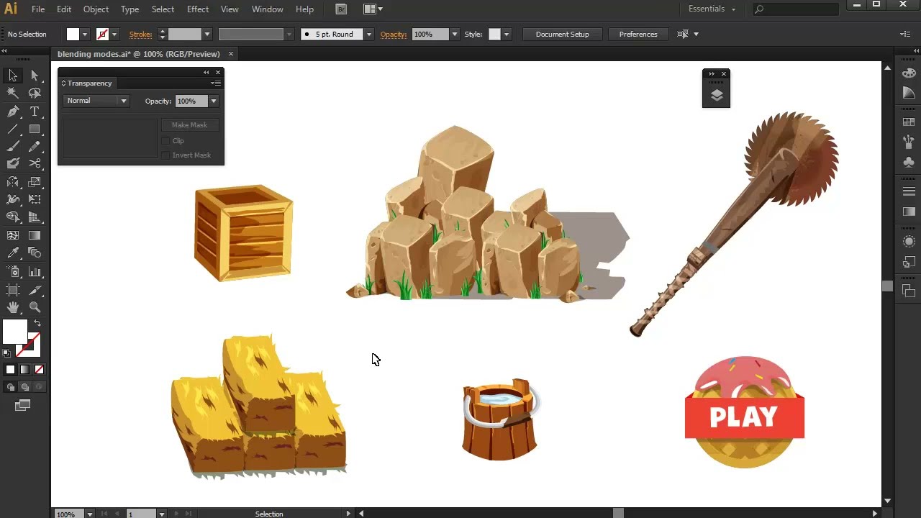Switch to Draw Behind mode
Image resolution: width=921 pixels, height=518 pixels.
click(24, 387)
